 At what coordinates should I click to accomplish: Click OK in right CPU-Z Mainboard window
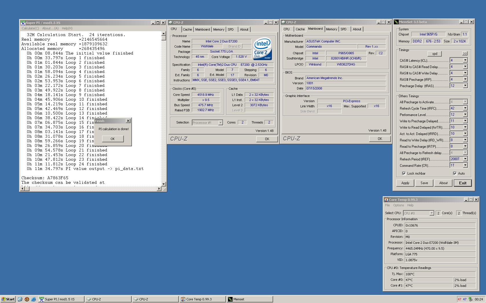coord(380,139)
